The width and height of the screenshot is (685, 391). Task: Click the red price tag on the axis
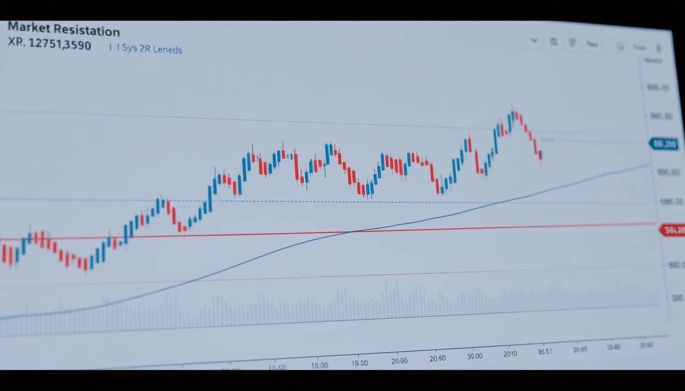[672, 230]
